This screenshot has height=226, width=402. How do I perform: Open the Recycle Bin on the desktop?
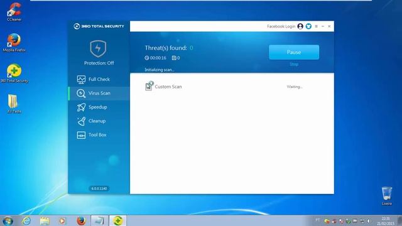(387, 196)
